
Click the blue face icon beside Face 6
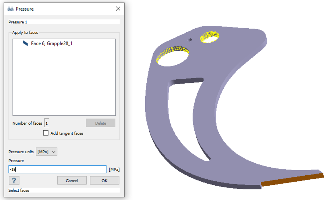(25, 43)
